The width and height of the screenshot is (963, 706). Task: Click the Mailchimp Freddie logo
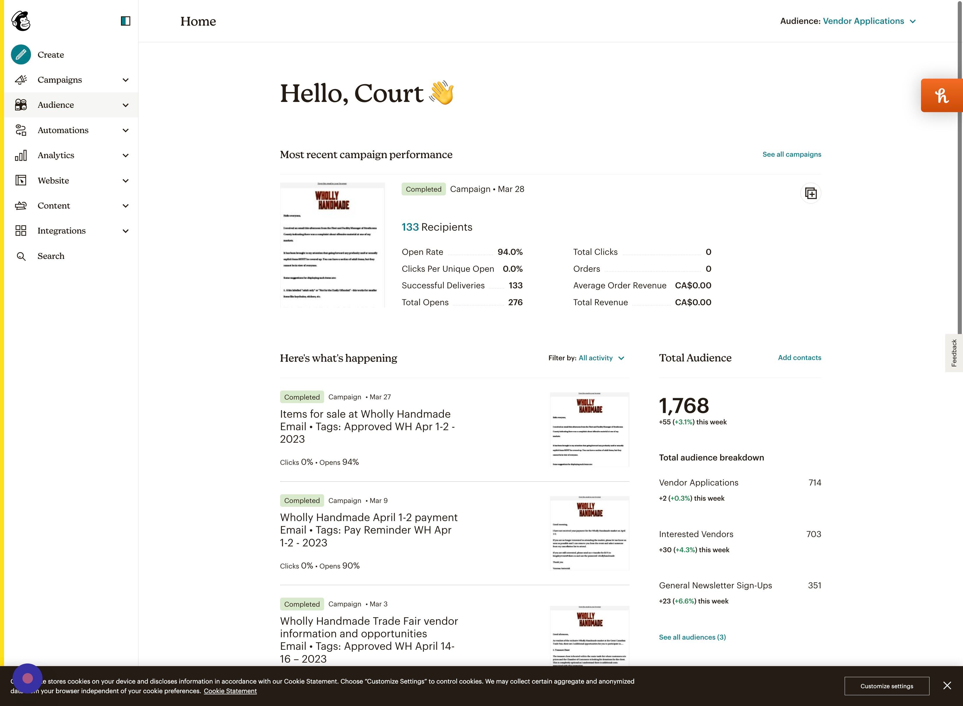pyautogui.click(x=20, y=20)
